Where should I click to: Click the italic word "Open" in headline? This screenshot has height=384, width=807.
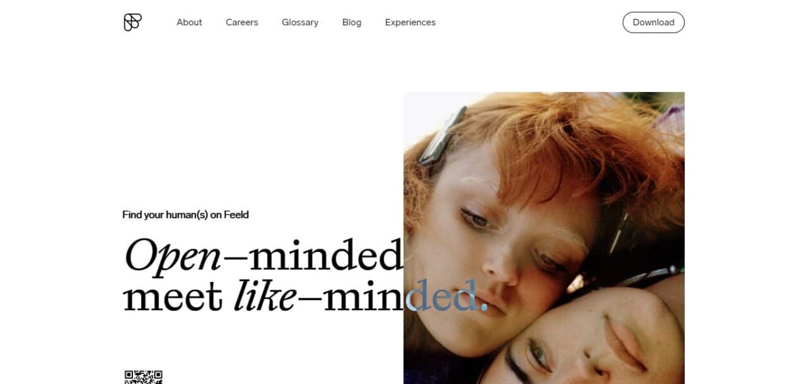(x=172, y=257)
